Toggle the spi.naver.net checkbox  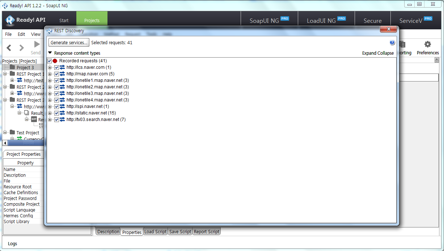pos(56,106)
